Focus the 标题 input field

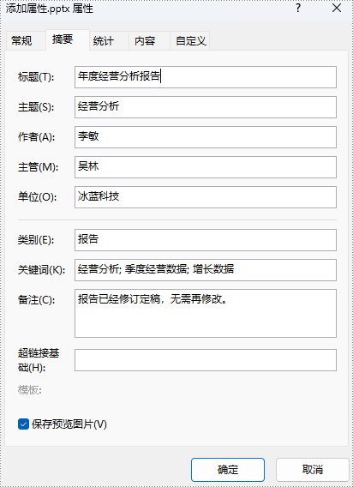point(206,77)
